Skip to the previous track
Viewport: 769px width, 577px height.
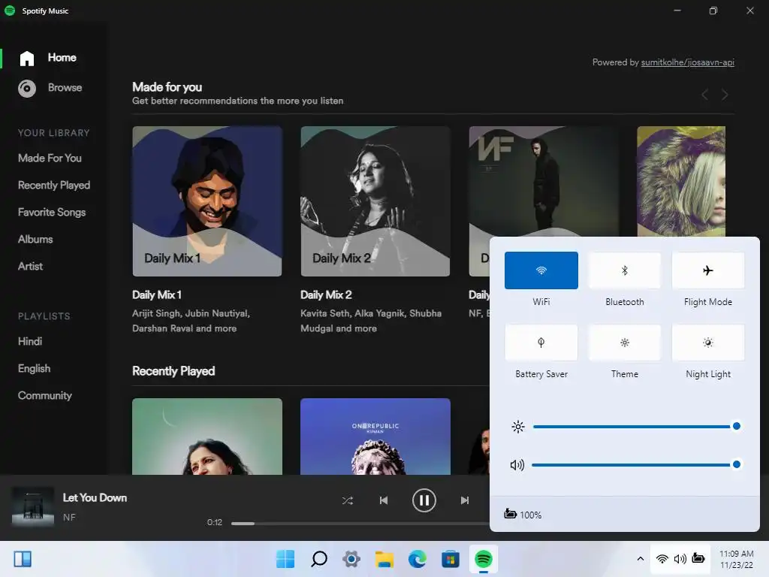pos(384,500)
